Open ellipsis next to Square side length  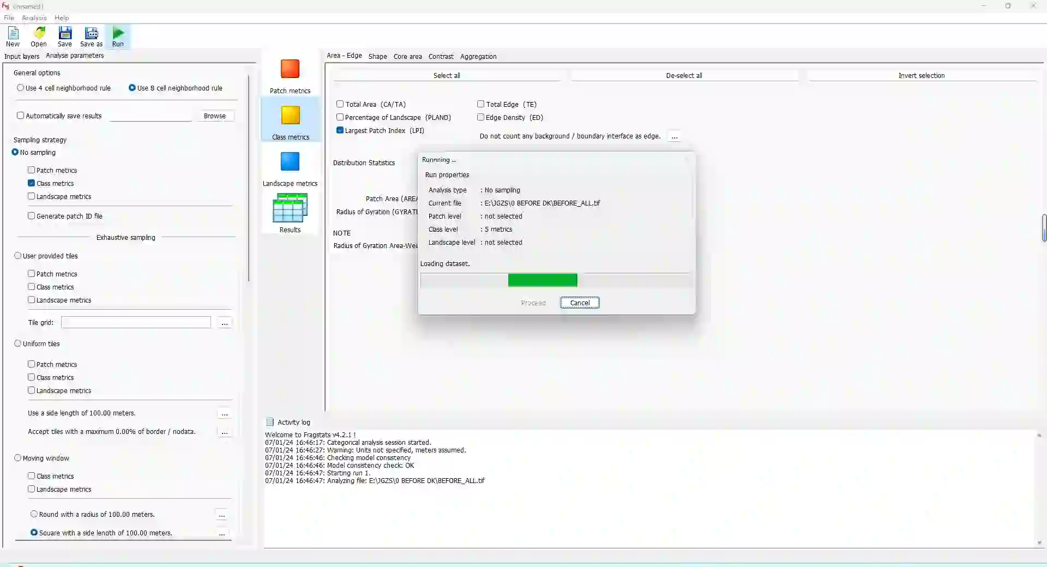(x=222, y=533)
